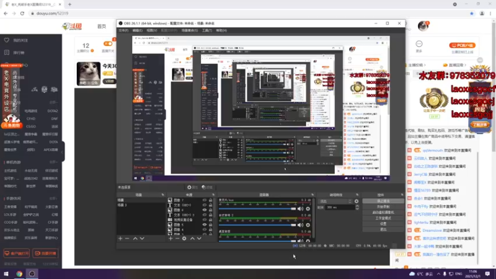Open the user avatar in Douyu header
This screenshot has width=496, height=279.
423,26
